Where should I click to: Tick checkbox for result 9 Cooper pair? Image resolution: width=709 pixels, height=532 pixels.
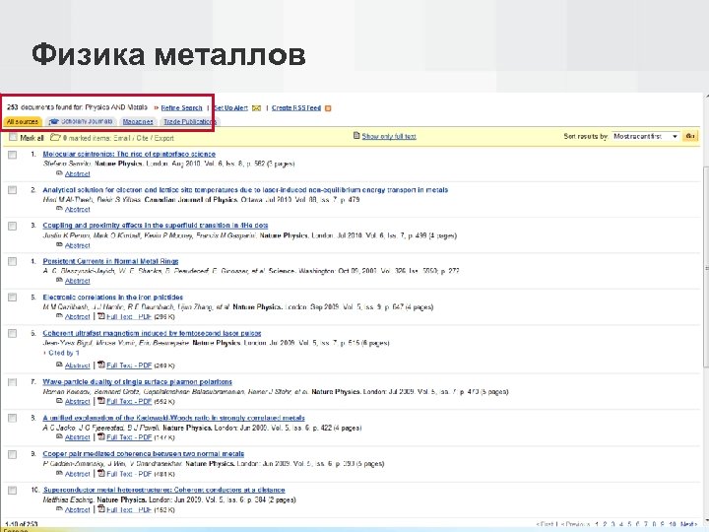coord(12,454)
